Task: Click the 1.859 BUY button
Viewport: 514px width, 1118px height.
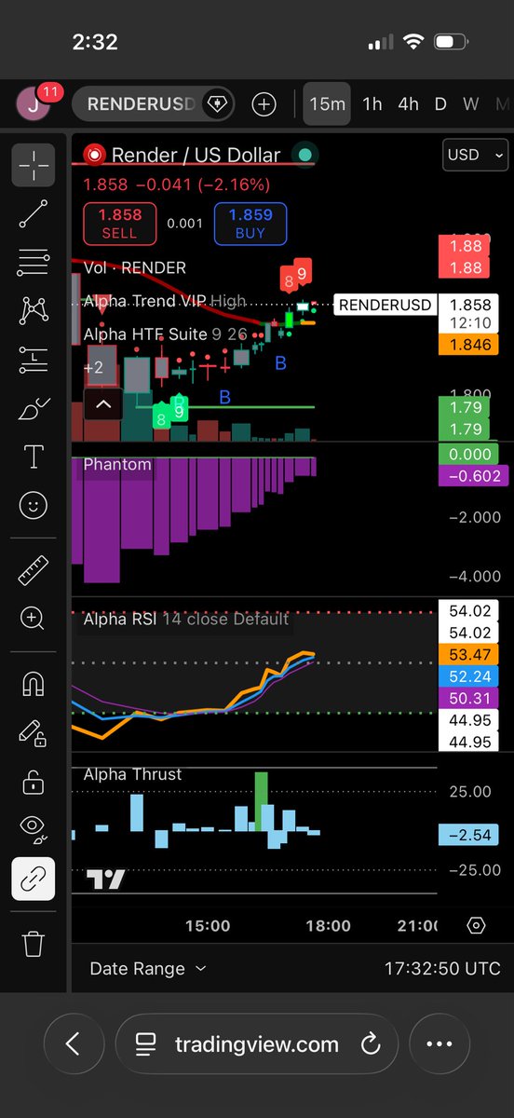Action: pos(250,224)
